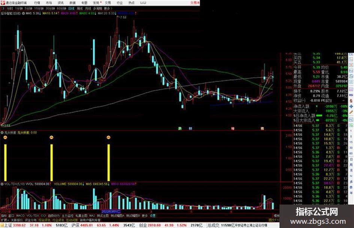The image size is (354, 228).
Task: Switch chart to 1分钟 period
Action: point(19,9)
